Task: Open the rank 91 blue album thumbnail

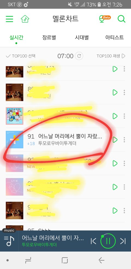Action: click(14, 140)
